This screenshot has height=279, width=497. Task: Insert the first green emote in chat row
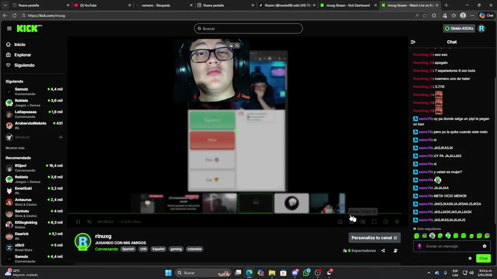pos(417,236)
